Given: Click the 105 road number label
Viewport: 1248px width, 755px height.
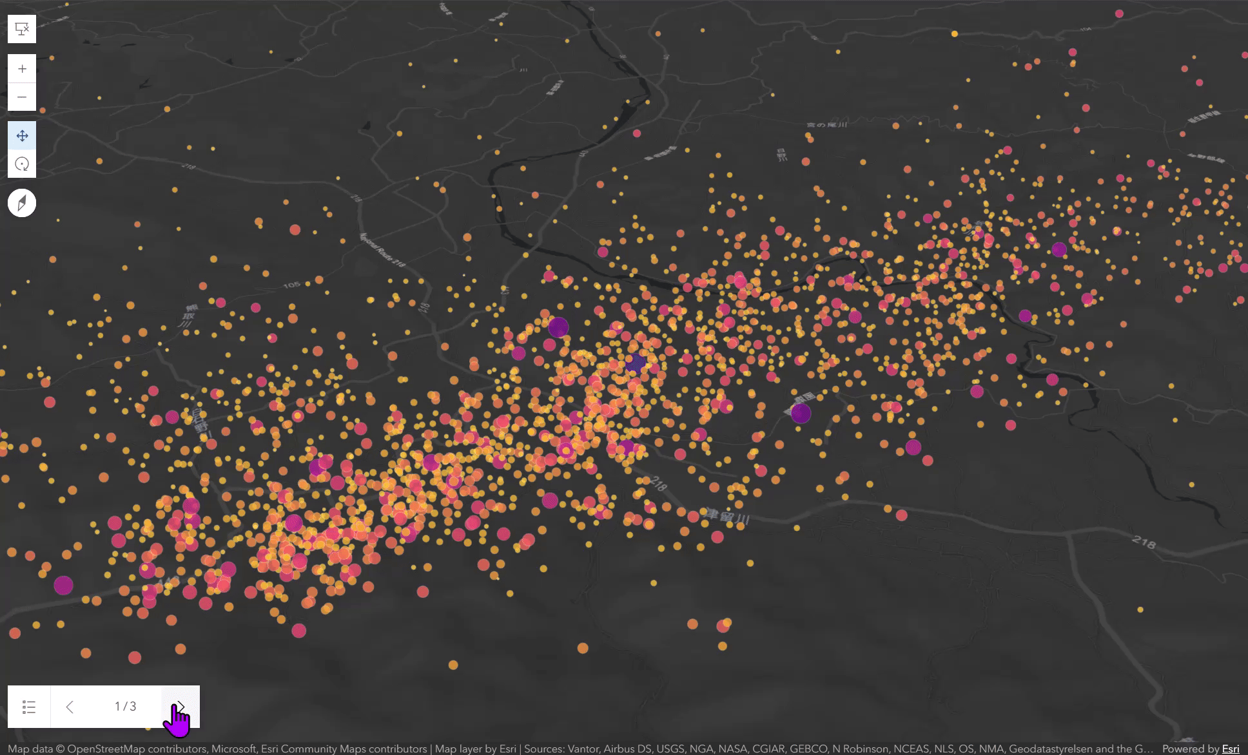Looking at the screenshot, I should [291, 285].
